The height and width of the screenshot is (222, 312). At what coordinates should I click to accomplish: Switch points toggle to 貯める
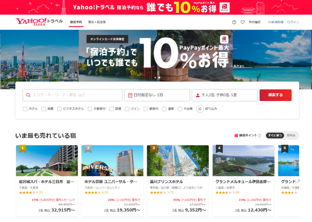coord(291,135)
